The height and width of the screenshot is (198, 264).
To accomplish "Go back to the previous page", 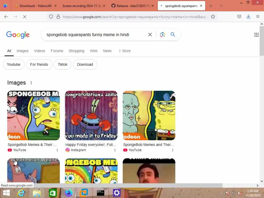I will [6, 17].
